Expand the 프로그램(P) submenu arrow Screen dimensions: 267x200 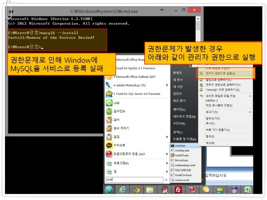tap(167, 163)
